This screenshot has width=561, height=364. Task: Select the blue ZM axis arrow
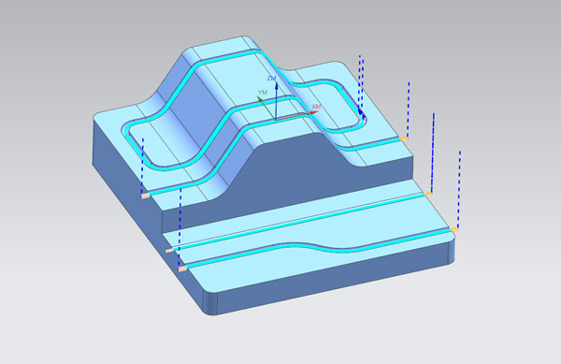click(x=276, y=100)
